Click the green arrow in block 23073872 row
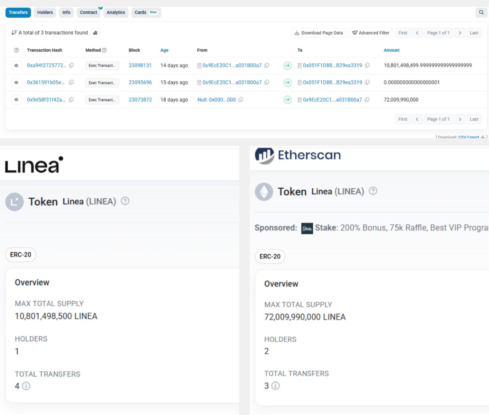The height and width of the screenshot is (415, 489). click(x=287, y=100)
